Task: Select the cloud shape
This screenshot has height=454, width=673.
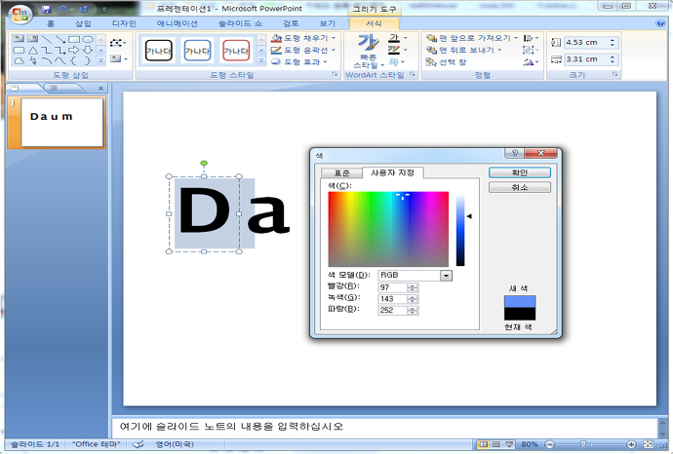Action: [x=19, y=60]
